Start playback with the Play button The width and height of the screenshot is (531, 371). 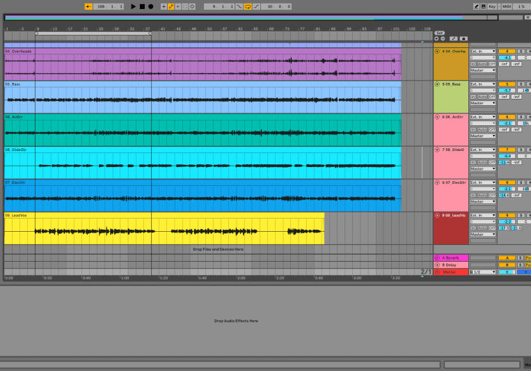pyautogui.click(x=133, y=6)
